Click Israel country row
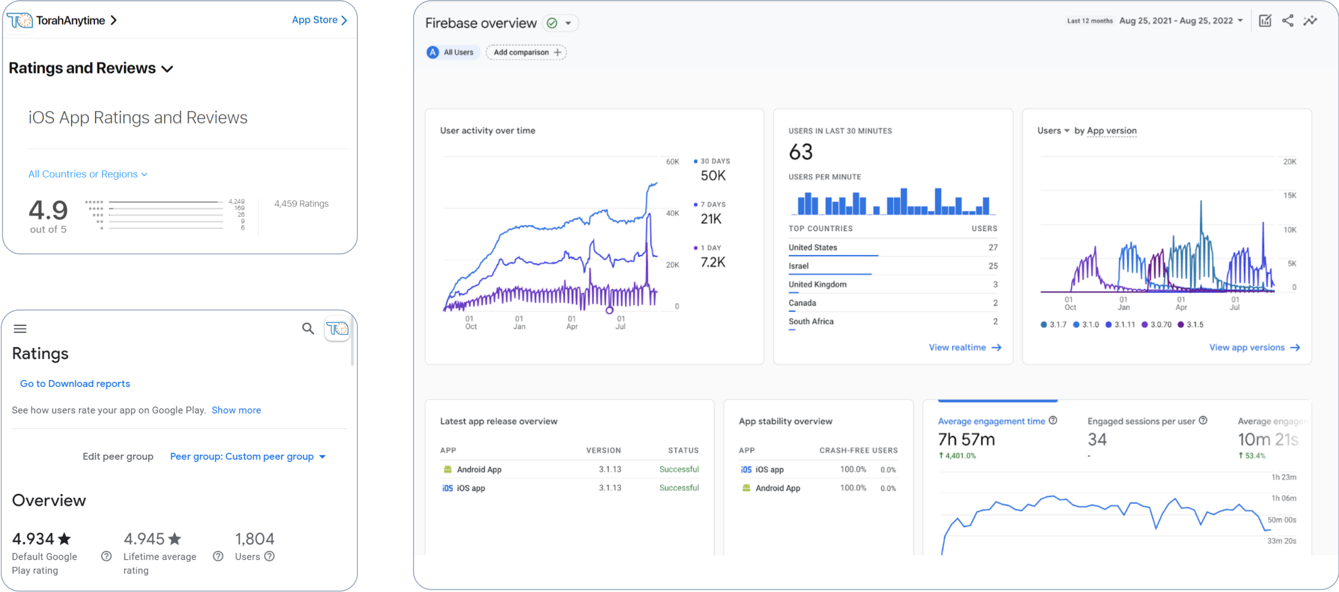The height and width of the screenshot is (592, 1339). pyautogui.click(x=893, y=266)
